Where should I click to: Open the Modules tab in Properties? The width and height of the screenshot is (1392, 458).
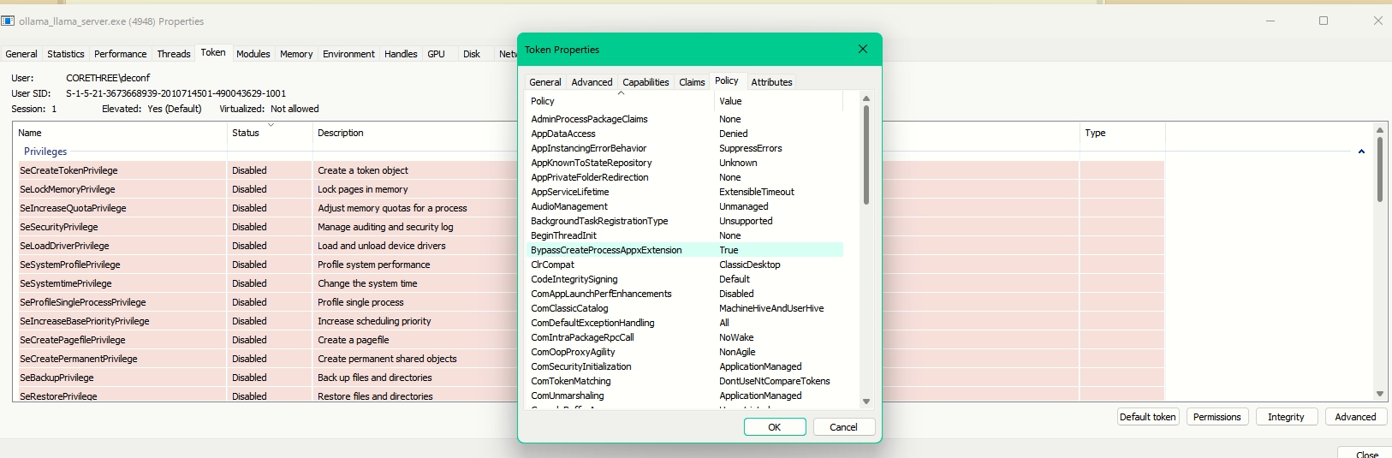click(253, 54)
